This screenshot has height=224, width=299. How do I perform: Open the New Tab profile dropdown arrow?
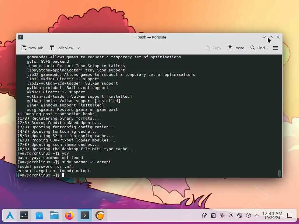point(44,51)
